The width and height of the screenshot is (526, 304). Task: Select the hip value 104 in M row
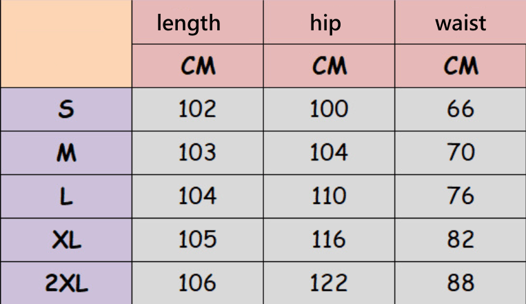[329, 153]
